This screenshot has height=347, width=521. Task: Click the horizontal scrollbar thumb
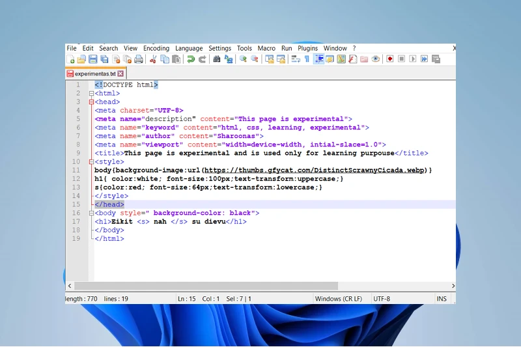tap(206, 286)
